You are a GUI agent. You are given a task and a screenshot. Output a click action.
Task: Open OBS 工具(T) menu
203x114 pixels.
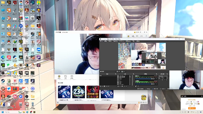[x=133, y=41]
